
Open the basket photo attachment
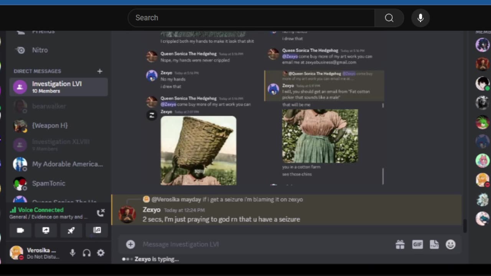[198, 151]
